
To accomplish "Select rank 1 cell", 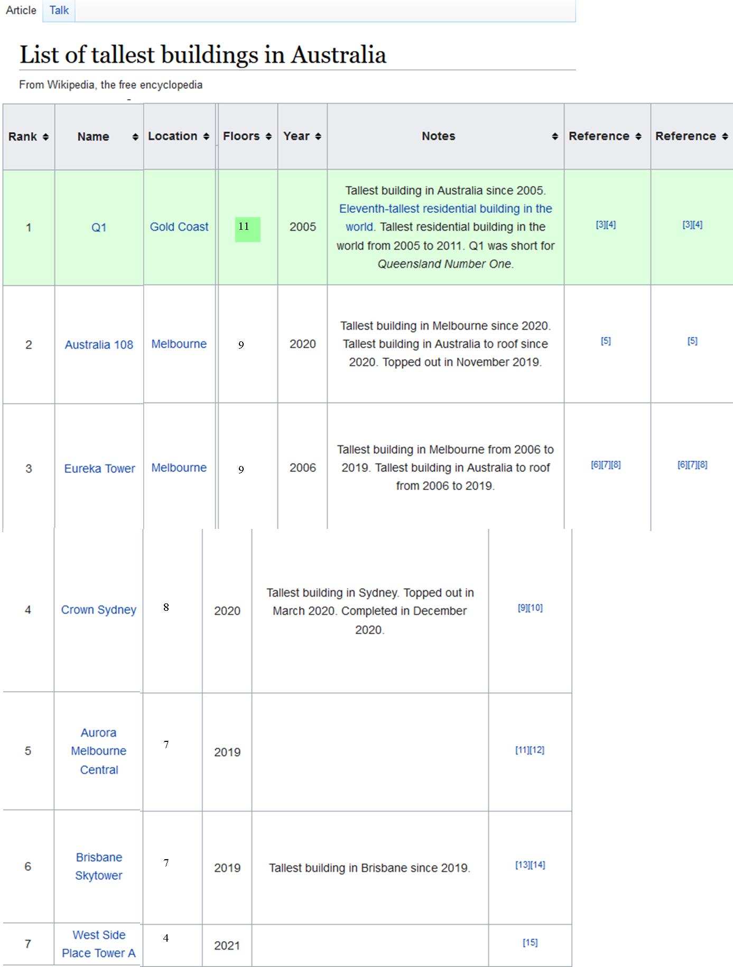I will (x=29, y=227).
